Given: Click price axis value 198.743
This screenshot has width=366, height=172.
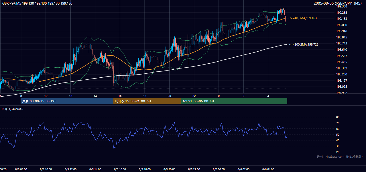Looking at the screenshot, I should [342, 43].
